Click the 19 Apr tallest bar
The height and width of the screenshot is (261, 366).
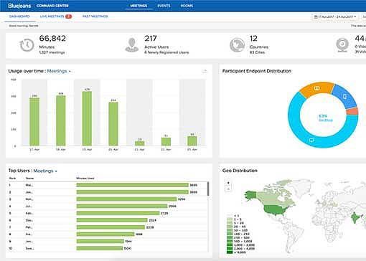(87, 118)
